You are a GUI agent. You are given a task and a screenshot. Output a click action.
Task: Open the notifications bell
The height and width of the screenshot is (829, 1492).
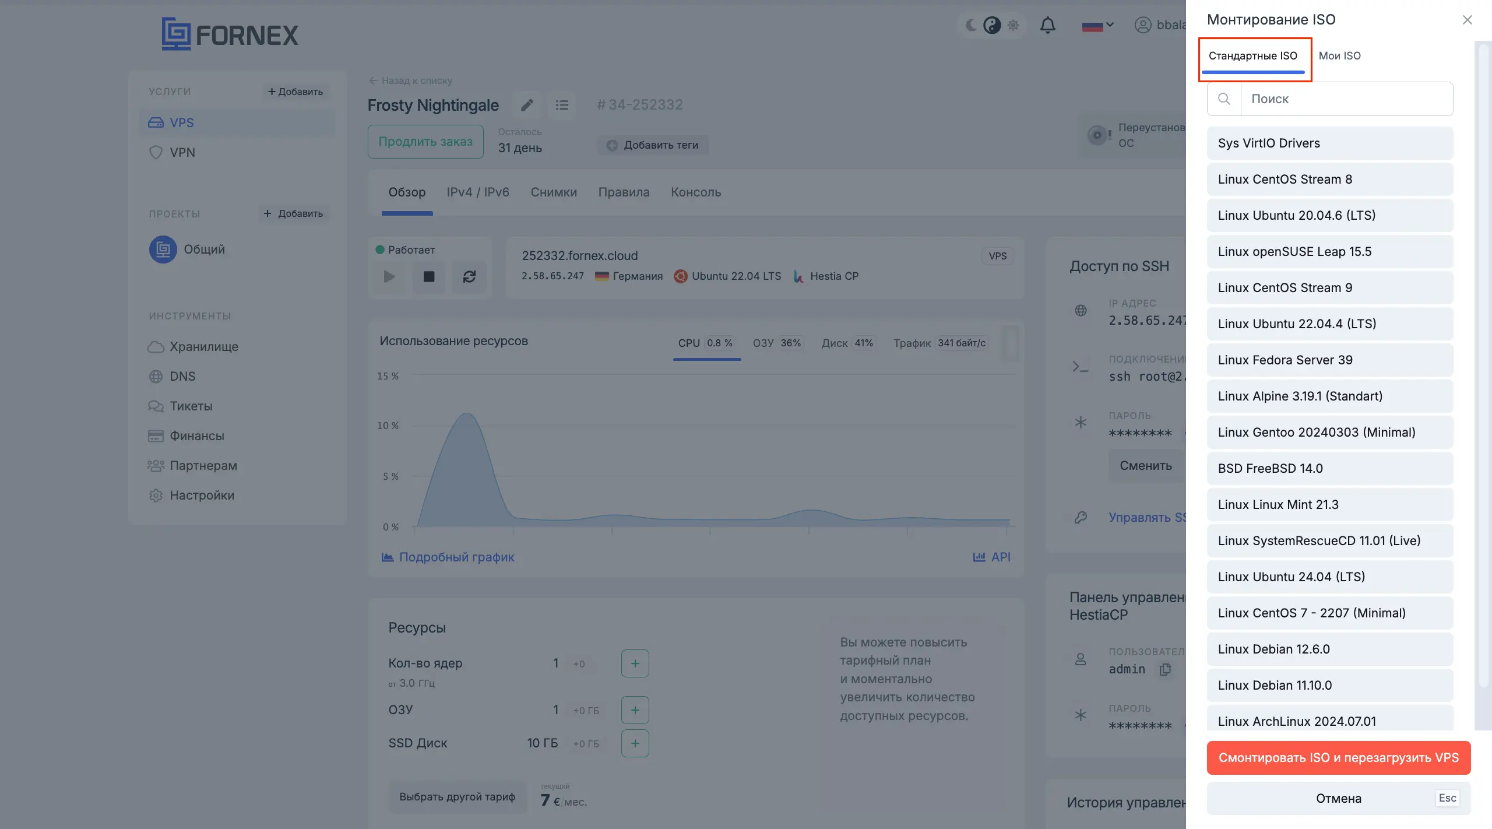click(x=1047, y=25)
